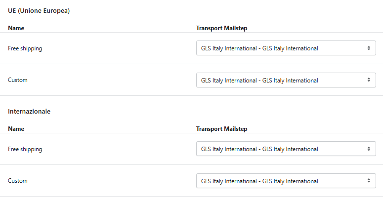Click the GLS Italy International text in UE Custom row
This screenshot has height=201, width=383.
point(259,80)
